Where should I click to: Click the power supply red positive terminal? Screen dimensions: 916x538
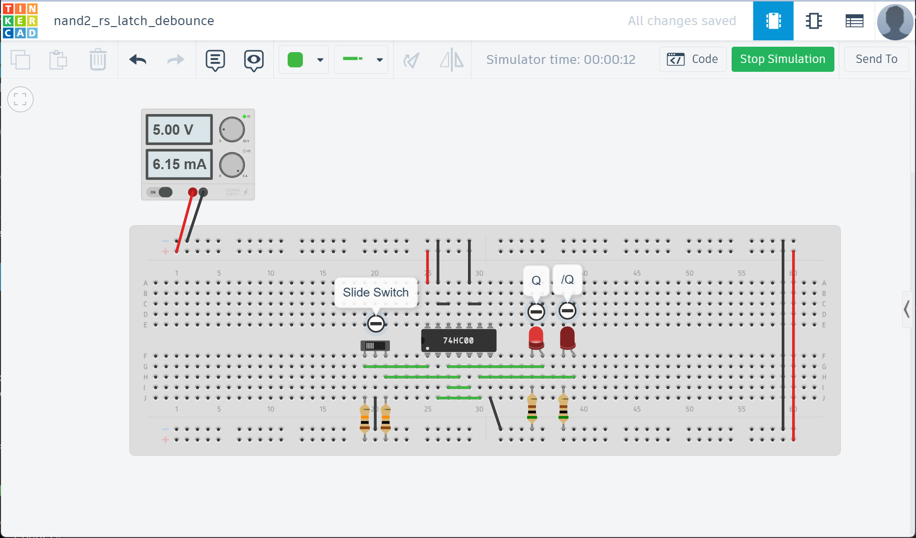pos(193,192)
